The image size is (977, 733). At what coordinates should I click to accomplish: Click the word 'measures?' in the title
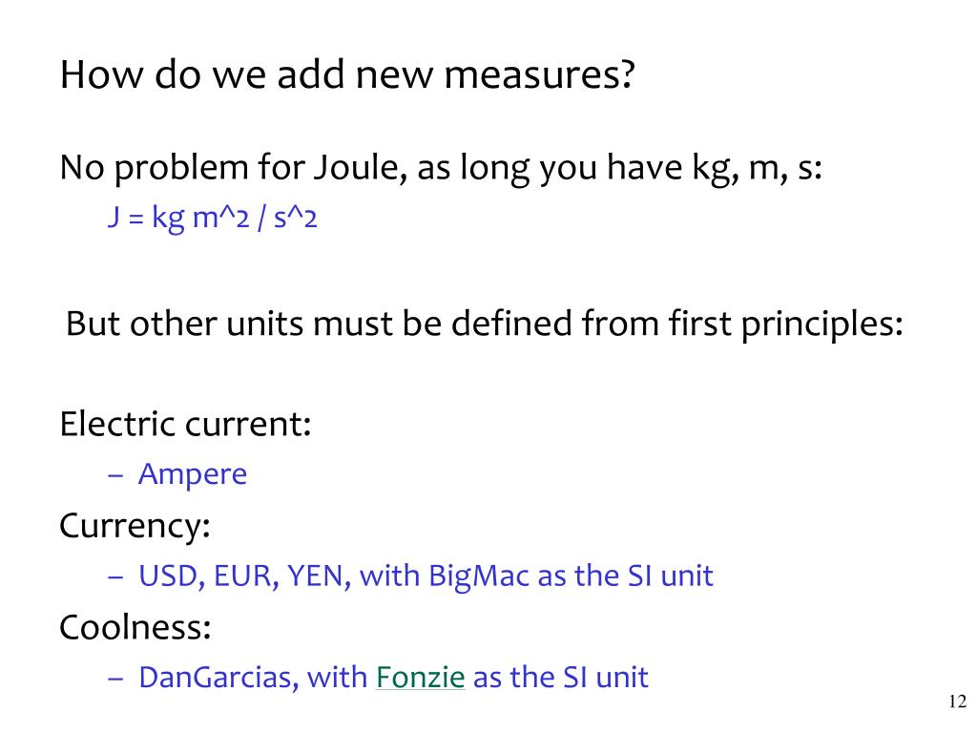[x=540, y=74]
